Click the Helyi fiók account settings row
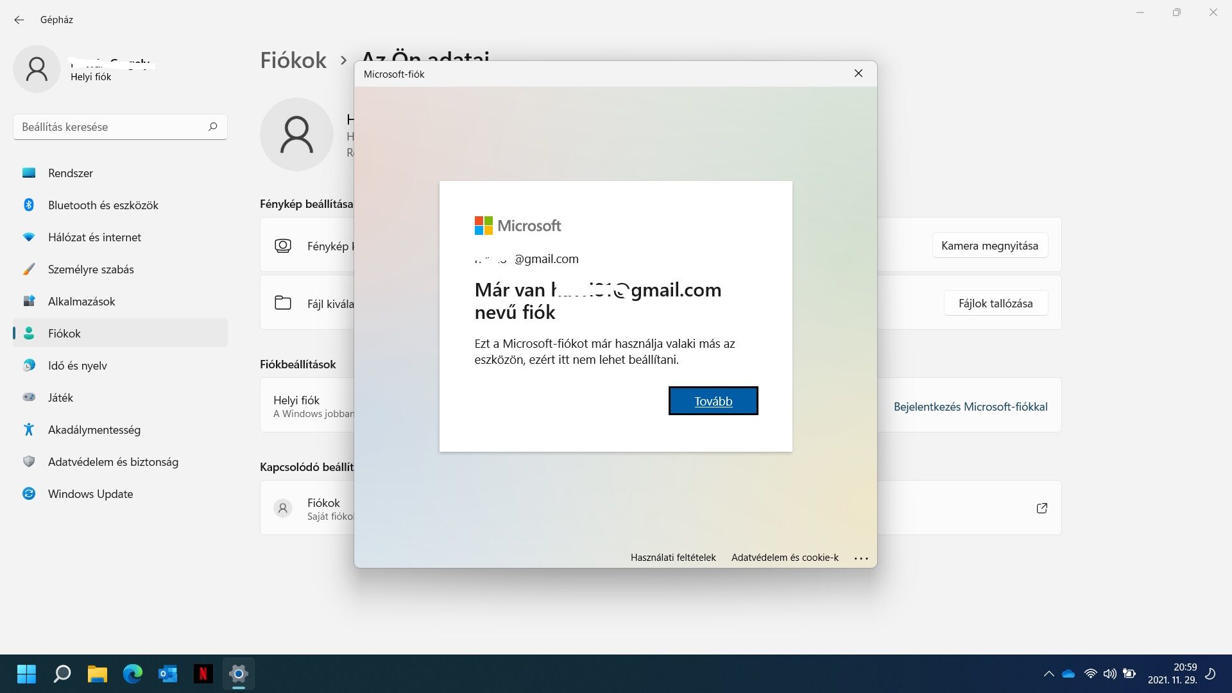Viewport: 1232px width, 693px height. coord(661,406)
